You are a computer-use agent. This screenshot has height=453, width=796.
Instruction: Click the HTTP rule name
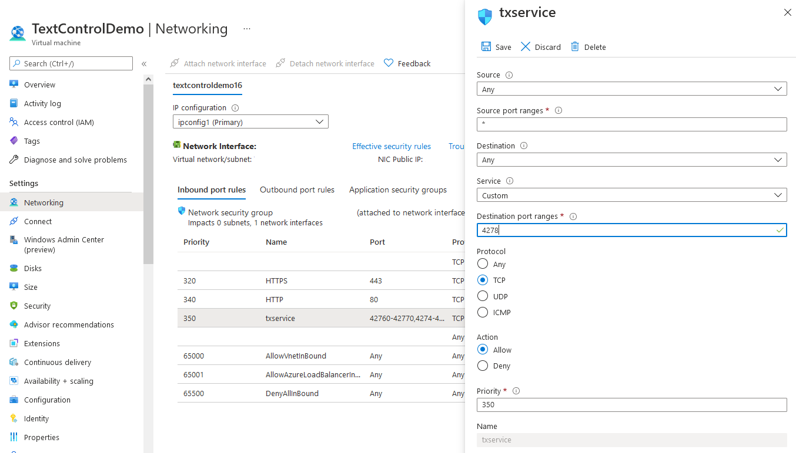coord(275,299)
